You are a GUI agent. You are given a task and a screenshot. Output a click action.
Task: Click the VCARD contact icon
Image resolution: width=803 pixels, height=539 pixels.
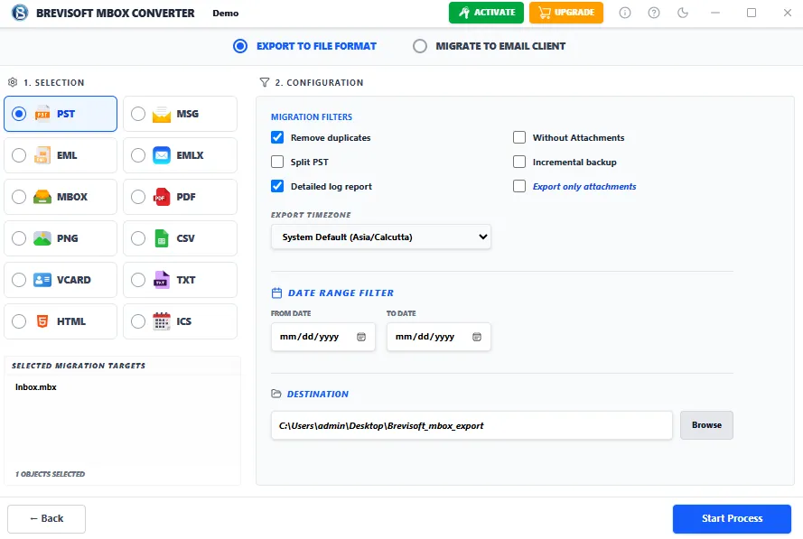point(42,280)
